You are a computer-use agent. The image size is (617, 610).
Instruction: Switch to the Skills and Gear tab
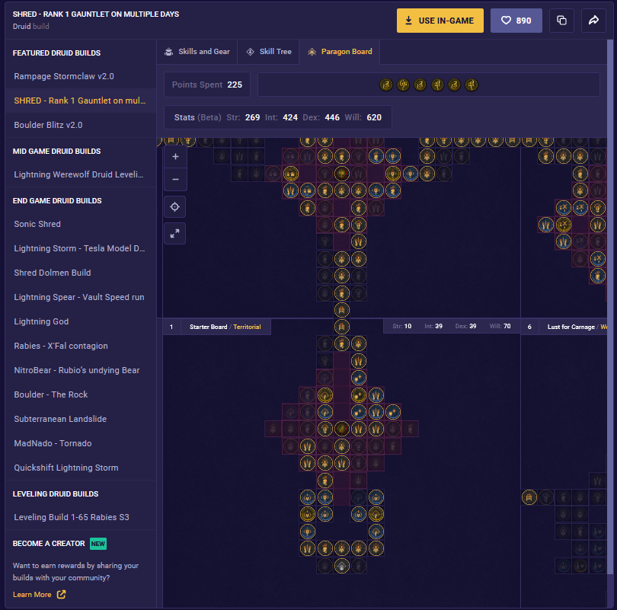[197, 52]
